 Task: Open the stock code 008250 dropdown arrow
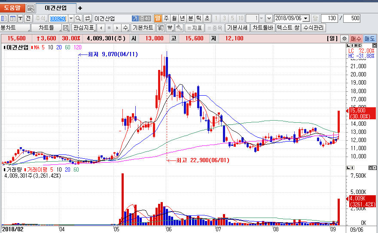click(70, 18)
